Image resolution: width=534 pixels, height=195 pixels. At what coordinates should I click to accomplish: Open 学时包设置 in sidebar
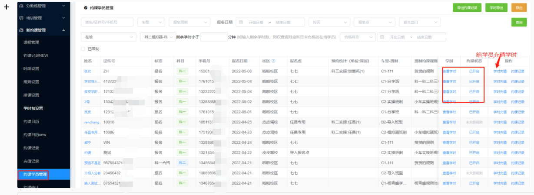[x=33, y=108]
